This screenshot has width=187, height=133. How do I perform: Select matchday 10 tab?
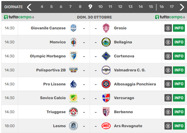(100, 7)
